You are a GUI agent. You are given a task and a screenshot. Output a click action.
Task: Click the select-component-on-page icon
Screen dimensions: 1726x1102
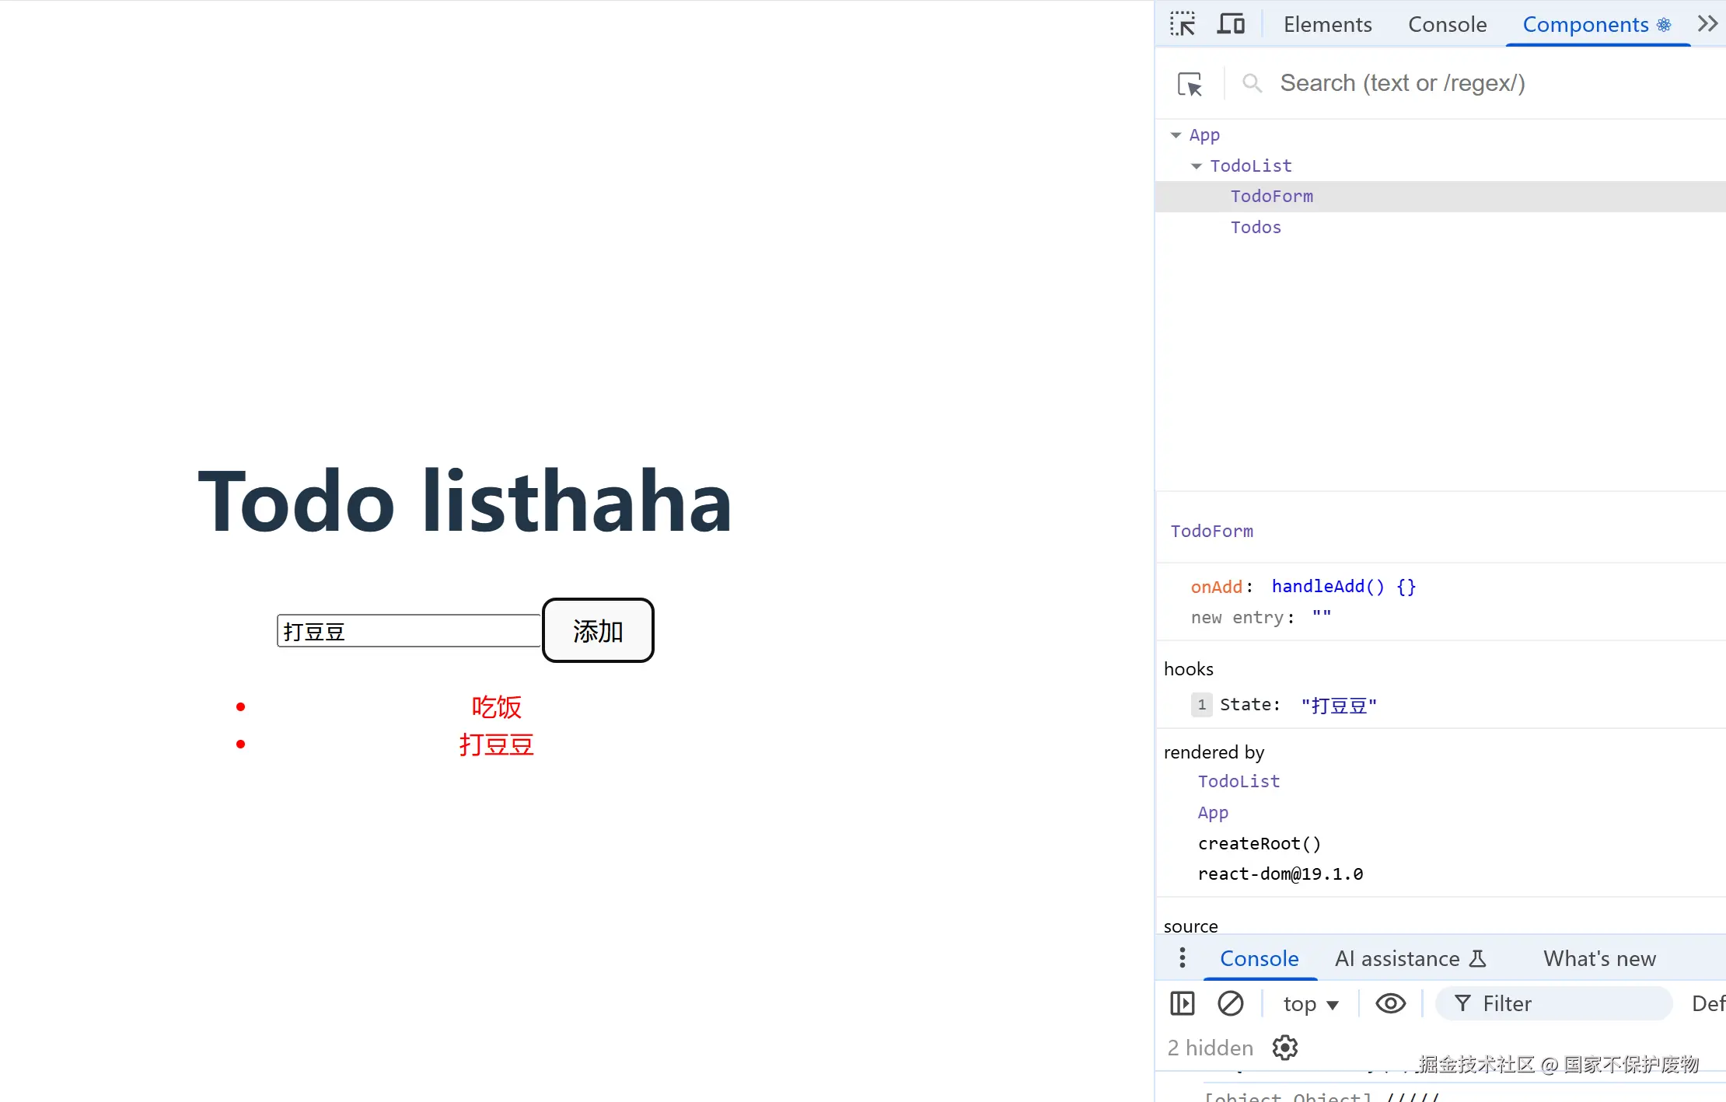(x=1190, y=84)
